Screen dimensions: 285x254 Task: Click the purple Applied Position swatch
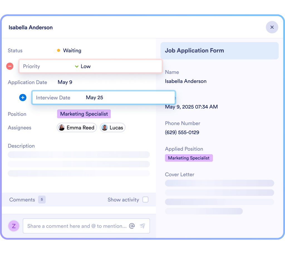tap(189, 158)
